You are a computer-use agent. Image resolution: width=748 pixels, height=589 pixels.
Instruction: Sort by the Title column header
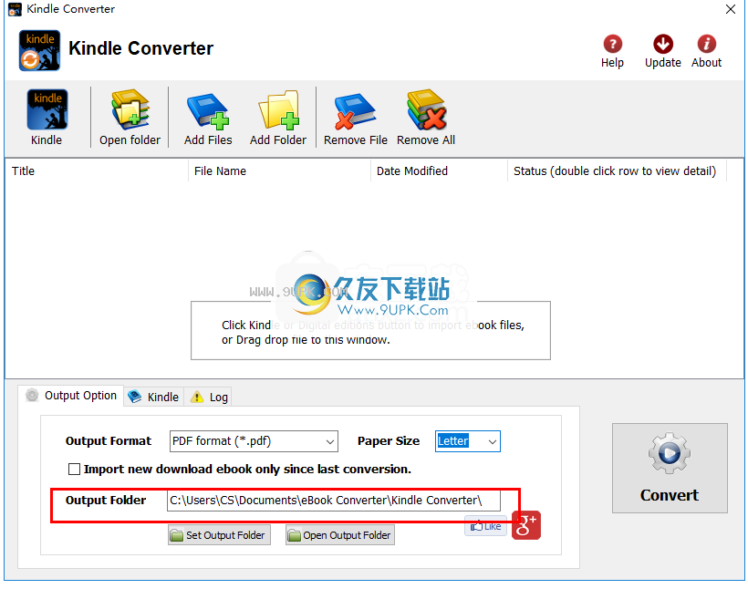tap(97, 170)
